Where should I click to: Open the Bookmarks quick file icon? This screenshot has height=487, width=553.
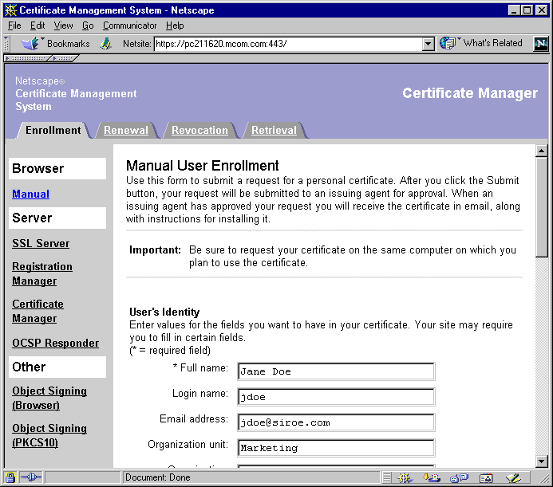[x=32, y=44]
